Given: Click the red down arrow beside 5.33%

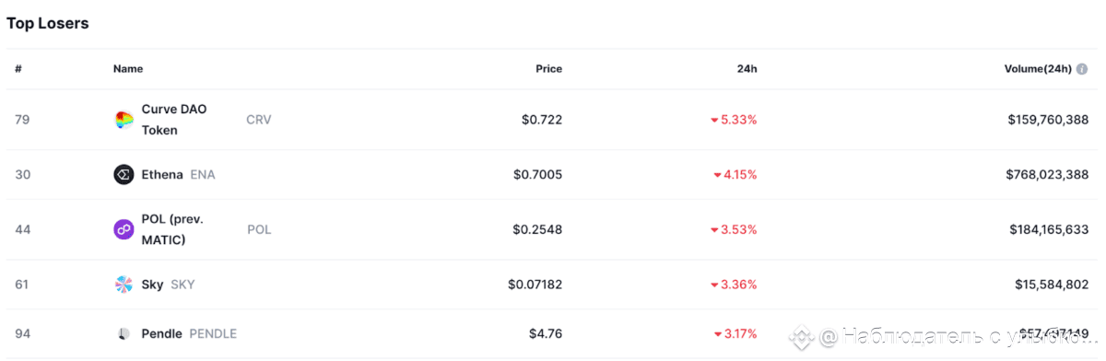Looking at the screenshot, I should 714,121.
